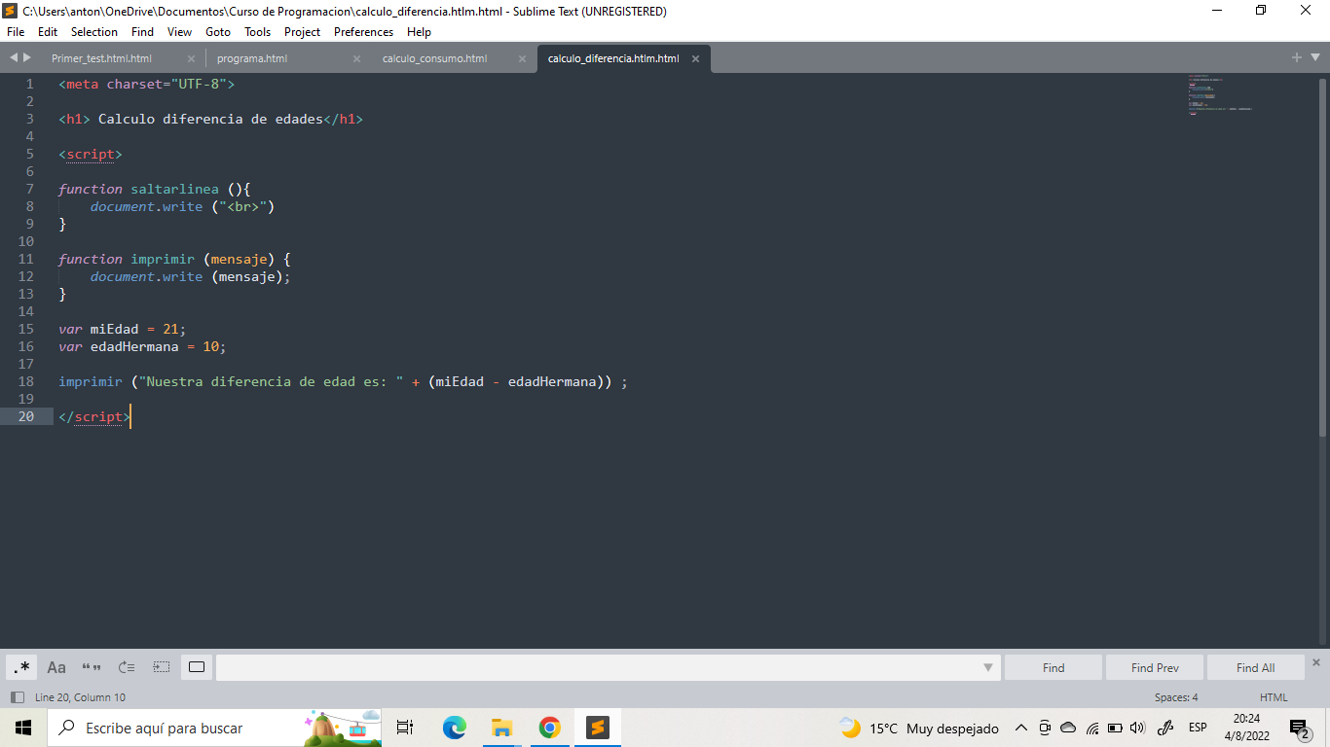The height and width of the screenshot is (747, 1330).
Task: Click the Line 20, Column 10 status
Action: (80, 697)
